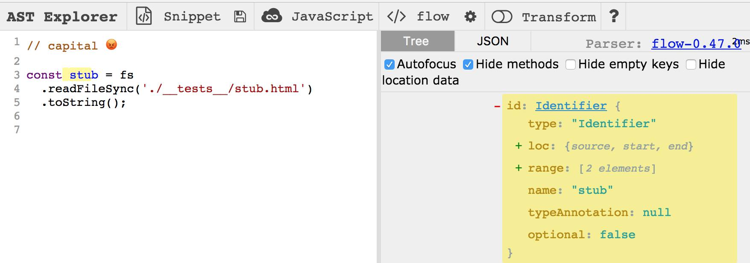Expand the range property
Viewport: 750px width, 263px height.
click(519, 168)
